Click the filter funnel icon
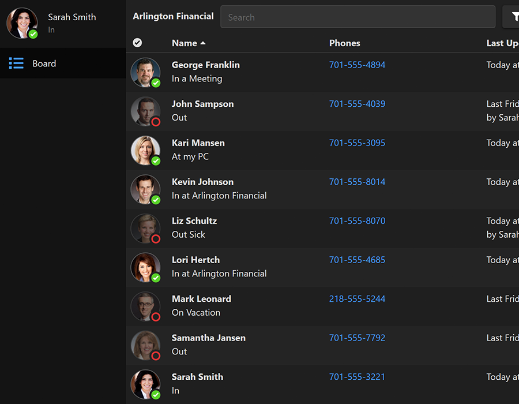Image resolution: width=519 pixels, height=404 pixels. point(513,17)
